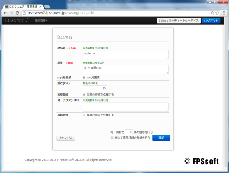Click the 32ice サーティートゥーアイス account button
This screenshot has width=229, height=173.
pyautogui.click(x=179, y=21)
